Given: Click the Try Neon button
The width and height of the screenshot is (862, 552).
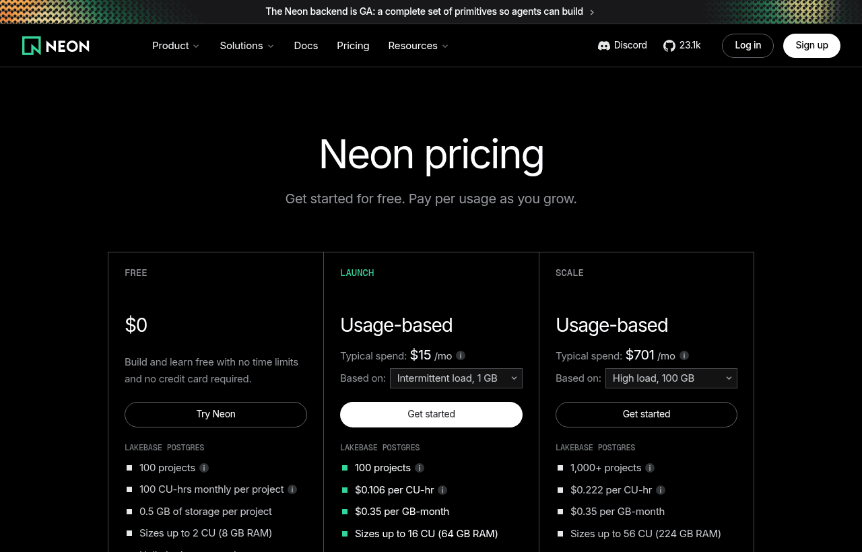Looking at the screenshot, I should coord(215,415).
